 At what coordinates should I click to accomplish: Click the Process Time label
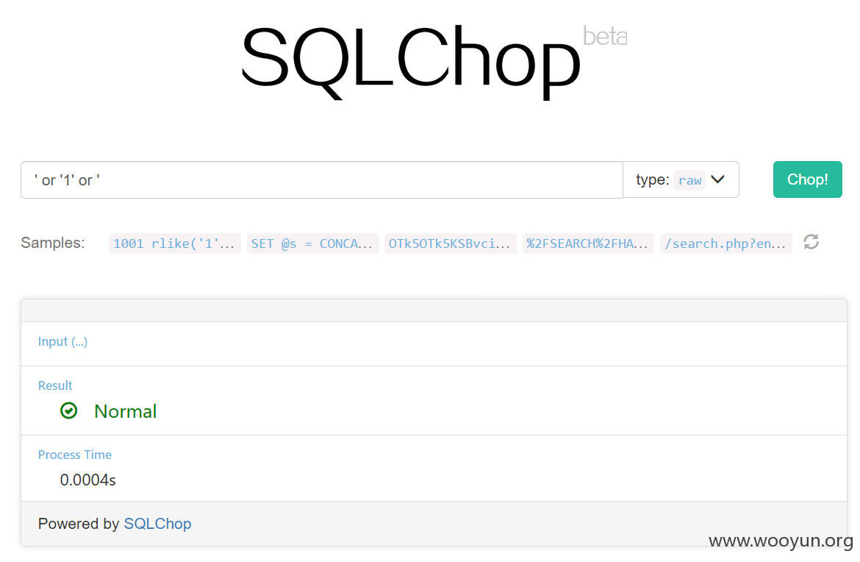(74, 455)
